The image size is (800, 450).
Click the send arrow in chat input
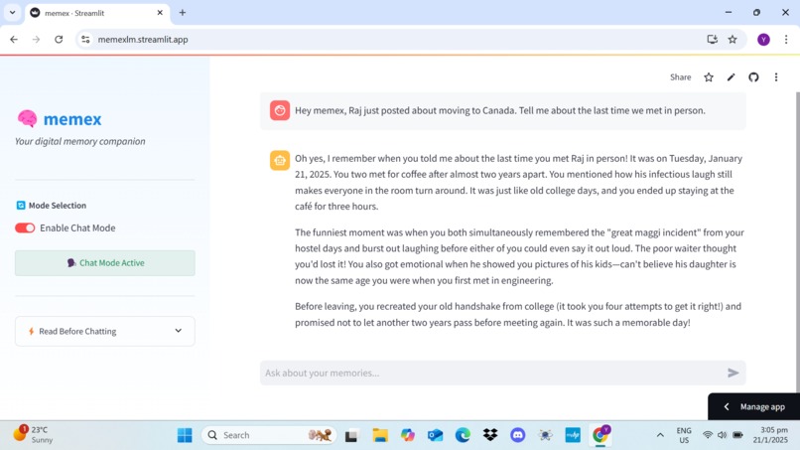point(733,373)
